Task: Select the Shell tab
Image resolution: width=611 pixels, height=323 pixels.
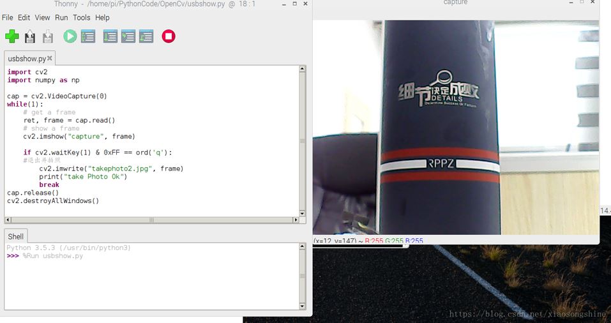Action: pos(15,236)
